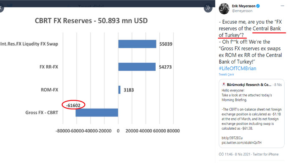The height and width of the screenshot is (163, 288).
Task: Open the three-dots tweet options menu
Action: pyautogui.click(x=282, y=6)
